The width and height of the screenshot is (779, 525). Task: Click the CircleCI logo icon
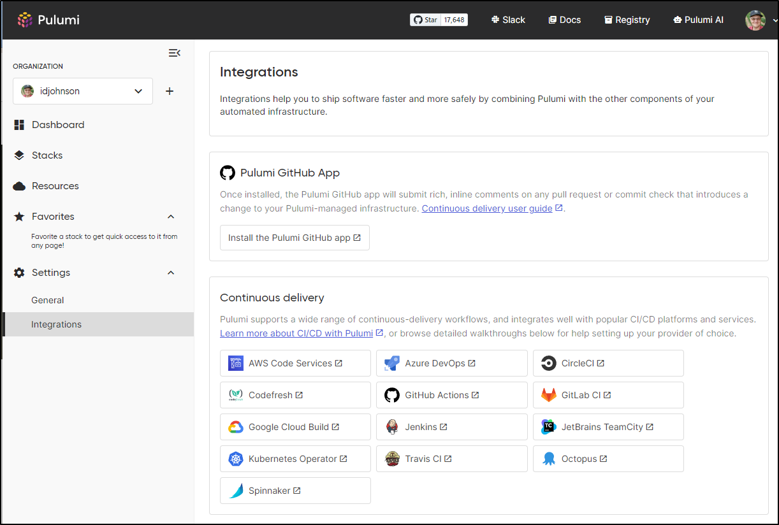coord(549,363)
